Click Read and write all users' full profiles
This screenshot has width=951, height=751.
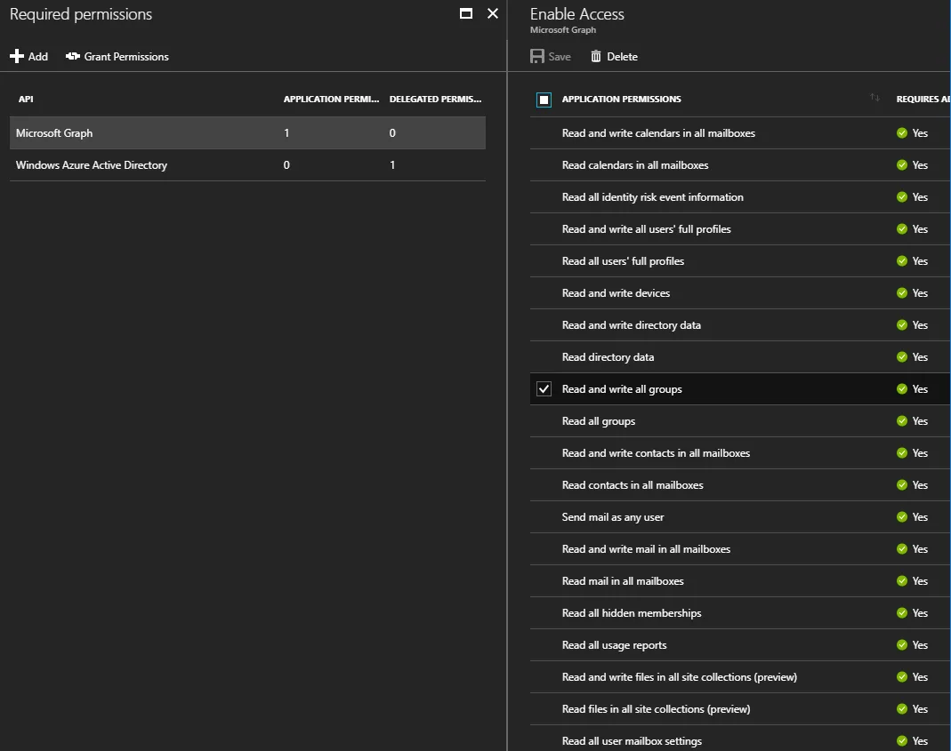pyautogui.click(x=646, y=229)
